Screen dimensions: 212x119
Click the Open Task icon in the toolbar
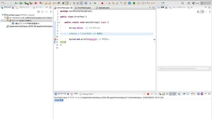pyautogui.click(x=50, y=3)
